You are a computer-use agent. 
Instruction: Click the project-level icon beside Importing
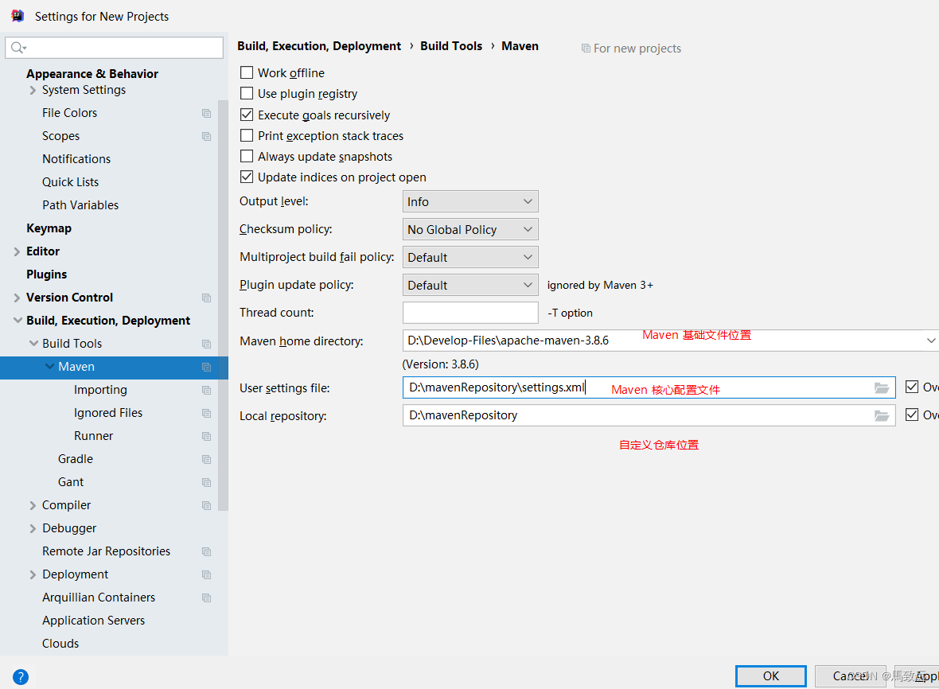tap(207, 391)
